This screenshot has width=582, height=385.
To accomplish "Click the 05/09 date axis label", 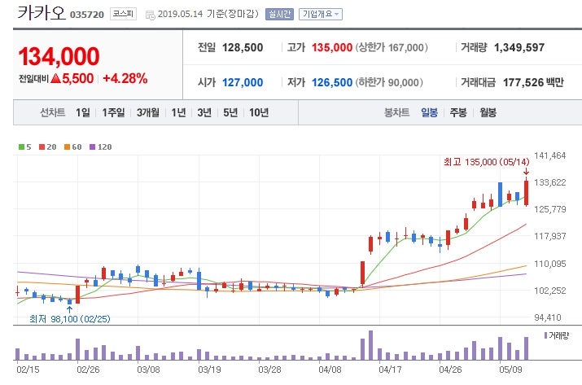I will [x=510, y=370].
